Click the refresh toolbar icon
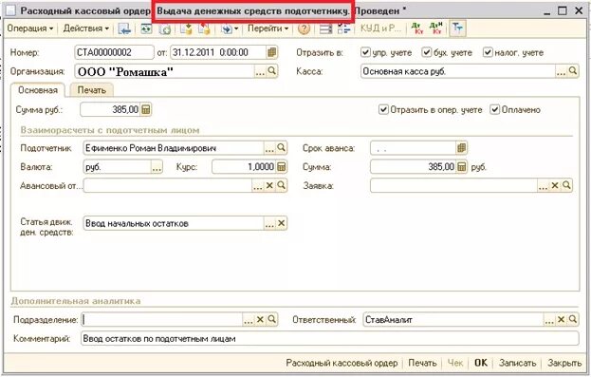Viewport: 591px width, 377px height. coord(165,28)
